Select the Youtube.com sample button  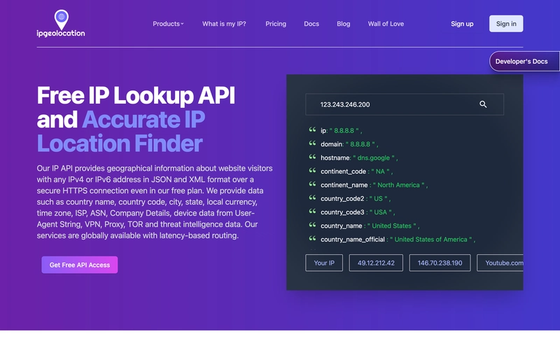coord(500,263)
